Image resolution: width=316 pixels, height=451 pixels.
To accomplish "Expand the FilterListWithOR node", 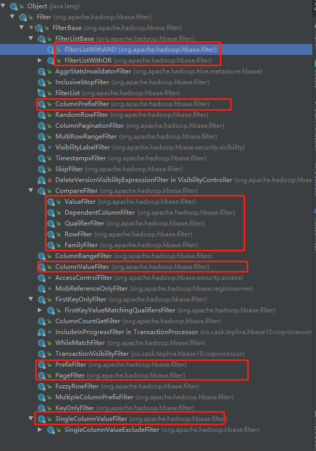I will click(40, 61).
